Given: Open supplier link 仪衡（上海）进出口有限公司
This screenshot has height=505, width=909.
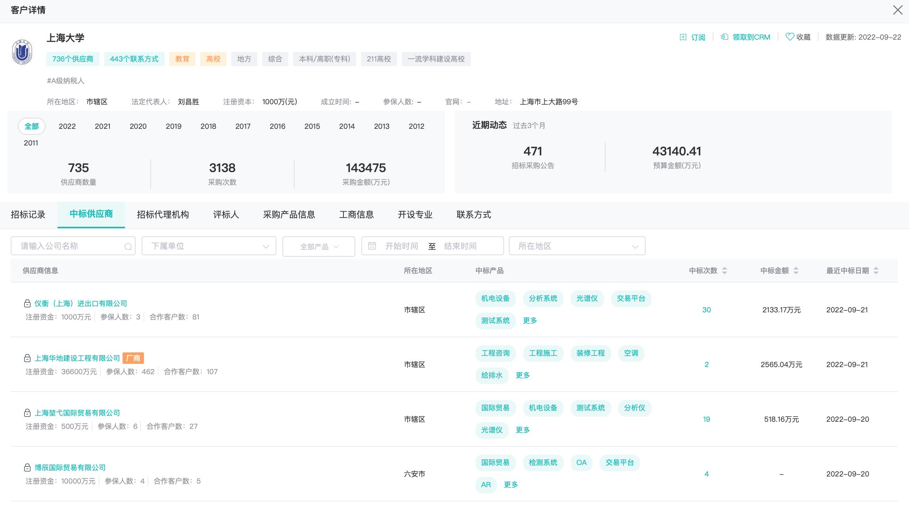Looking at the screenshot, I should (81, 304).
